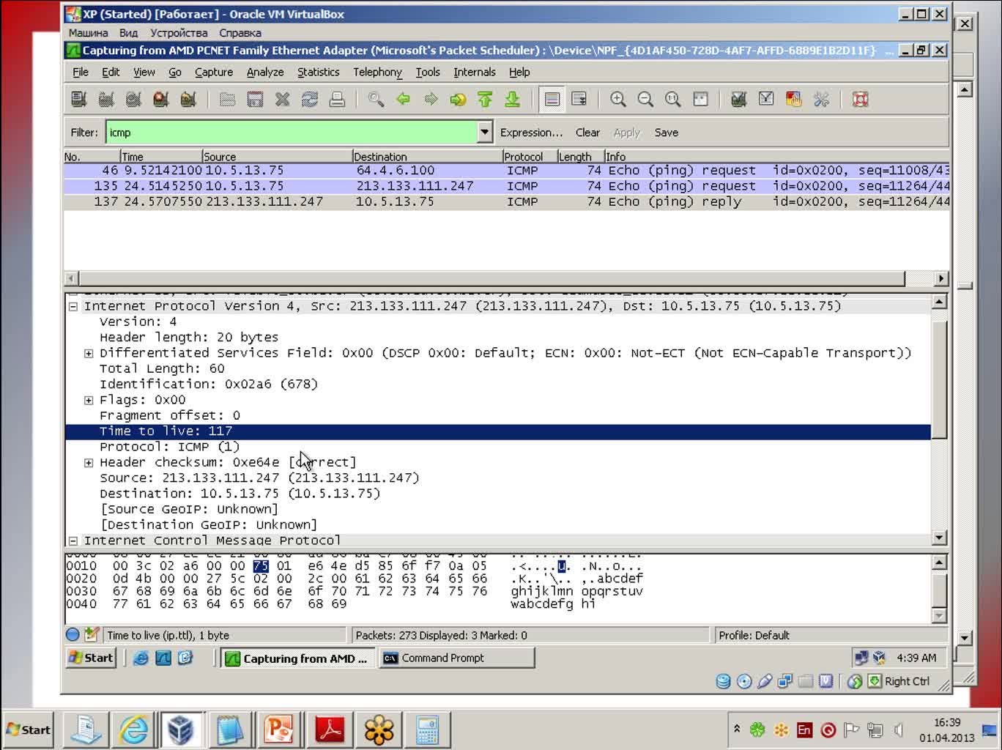
Task: Click the packet list horizontal scrollbar
Action: (x=491, y=278)
